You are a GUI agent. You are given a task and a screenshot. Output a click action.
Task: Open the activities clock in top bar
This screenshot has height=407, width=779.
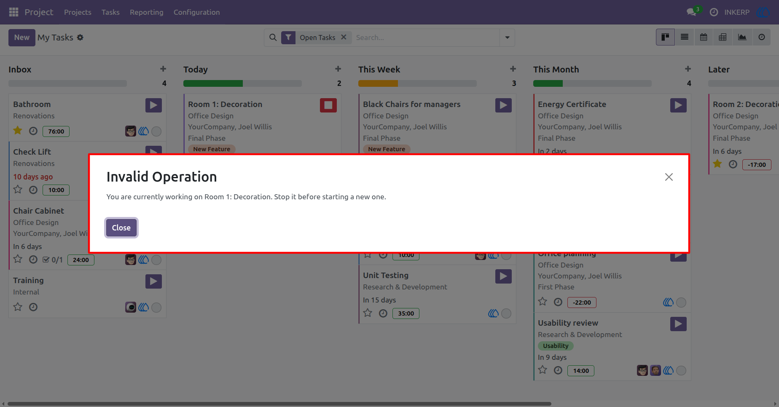pyautogui.click(x=714, y=12)
